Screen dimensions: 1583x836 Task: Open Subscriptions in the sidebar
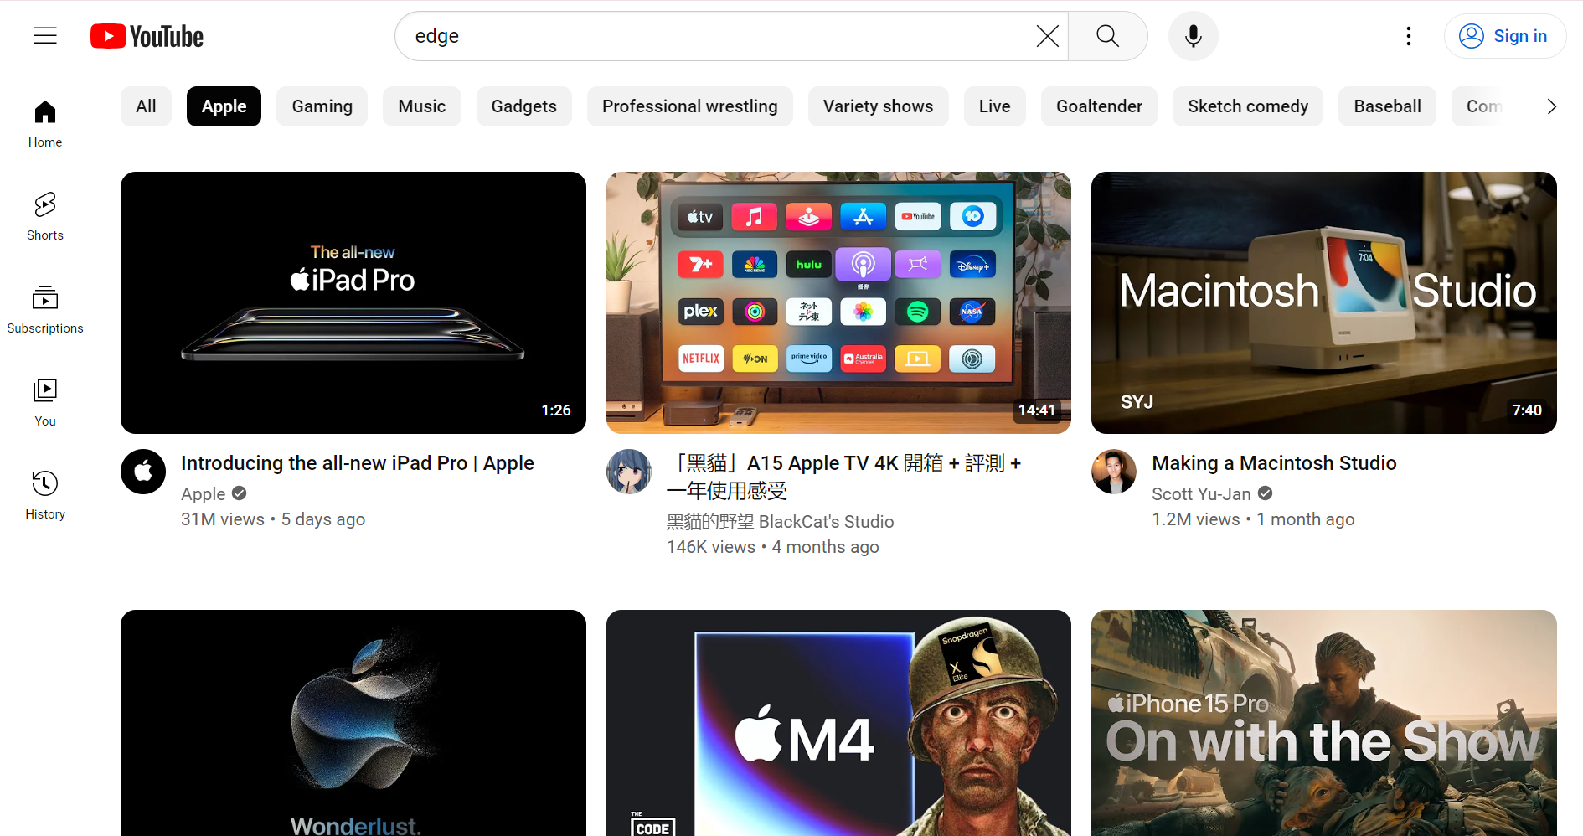(x=45, y=310)
